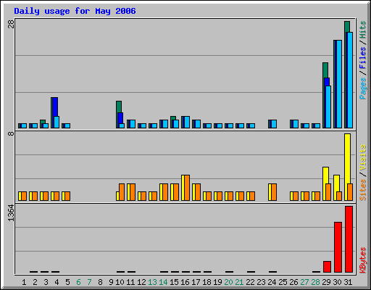The height and width of the screenshot is (290, 371).
Task: Click the 'Visits' legend label
Action: click(x=363, y=157)
